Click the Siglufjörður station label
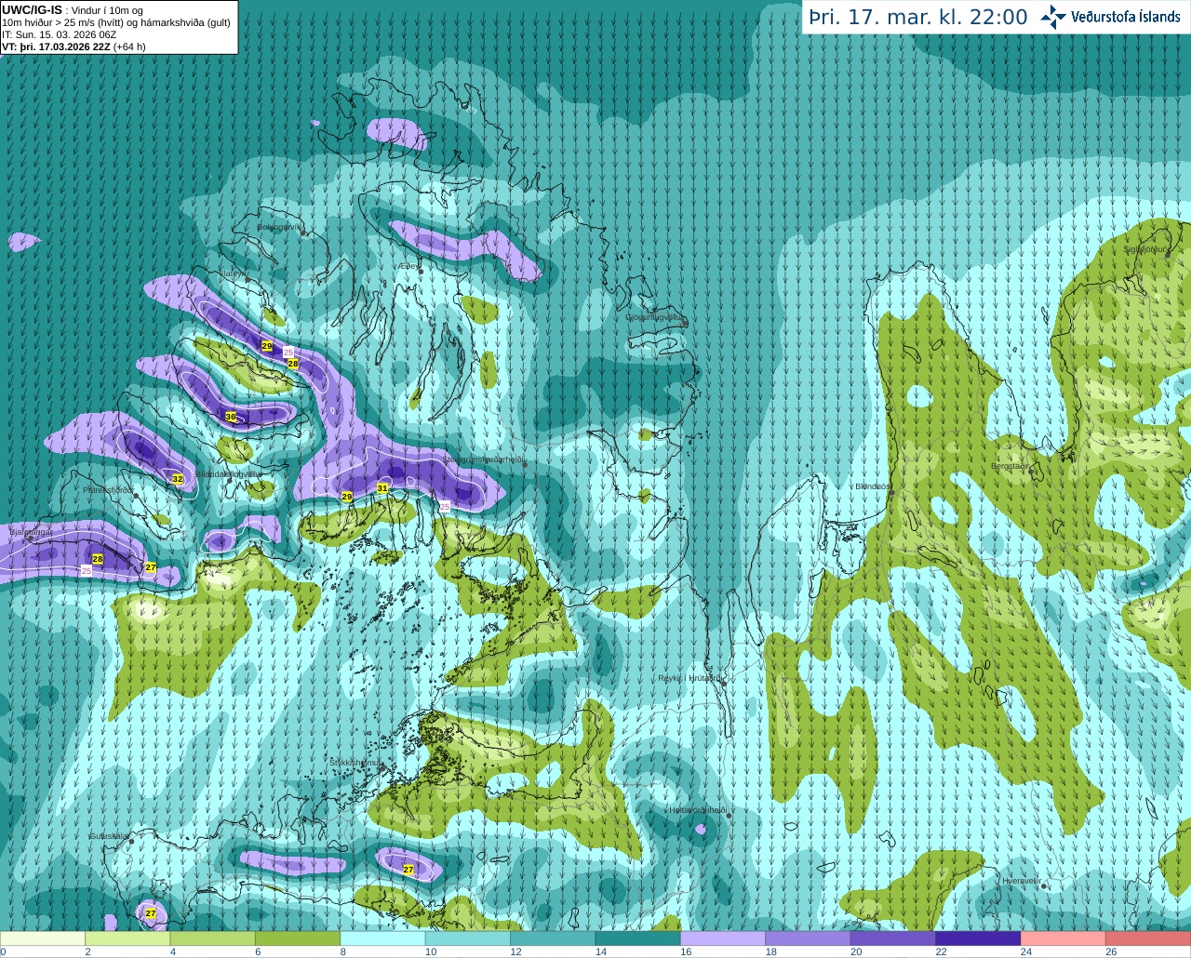1191x958 pixels. click(1144, 249)
